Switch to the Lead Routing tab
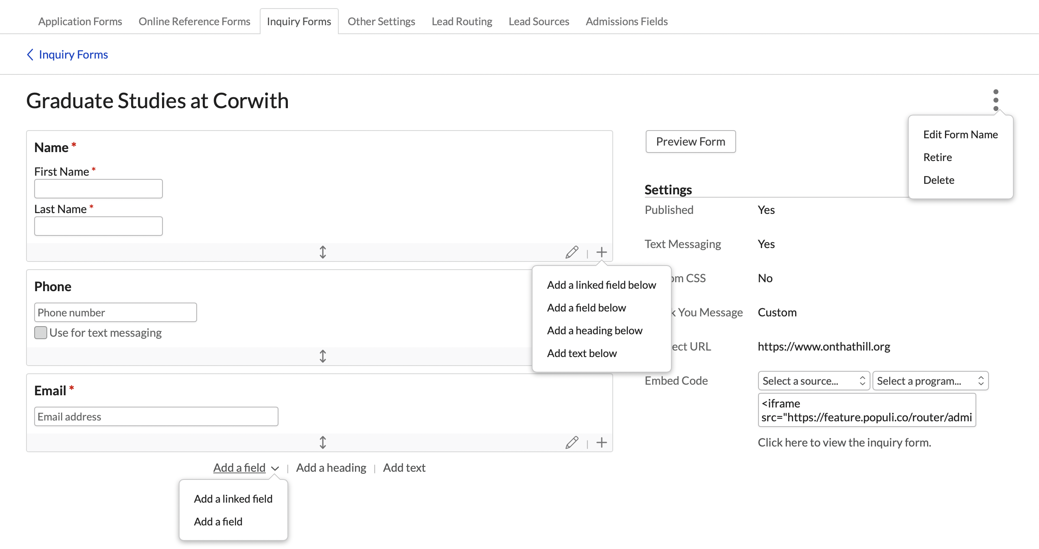 tap(462, 21)
